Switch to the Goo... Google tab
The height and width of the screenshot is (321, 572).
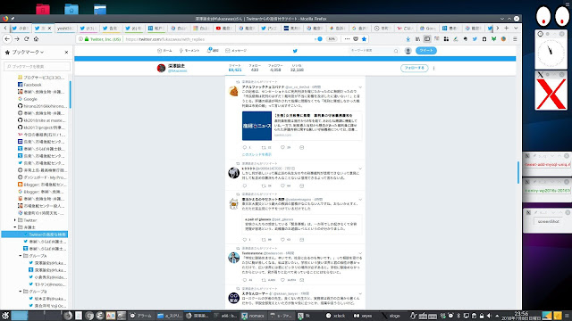tap(428, 28)
